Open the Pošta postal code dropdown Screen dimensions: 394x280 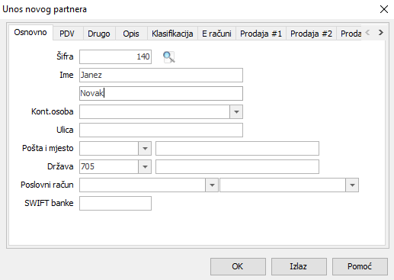145,149
